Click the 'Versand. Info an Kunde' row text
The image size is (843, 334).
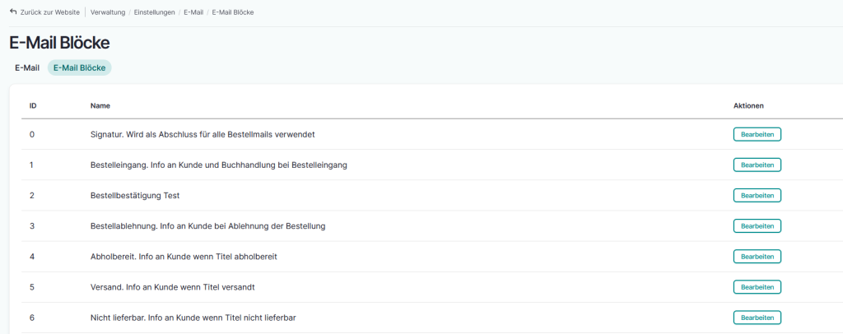point(178,287)
